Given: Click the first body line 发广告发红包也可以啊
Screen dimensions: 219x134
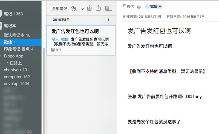Looking at the screenshot, I should click(149, 46).
